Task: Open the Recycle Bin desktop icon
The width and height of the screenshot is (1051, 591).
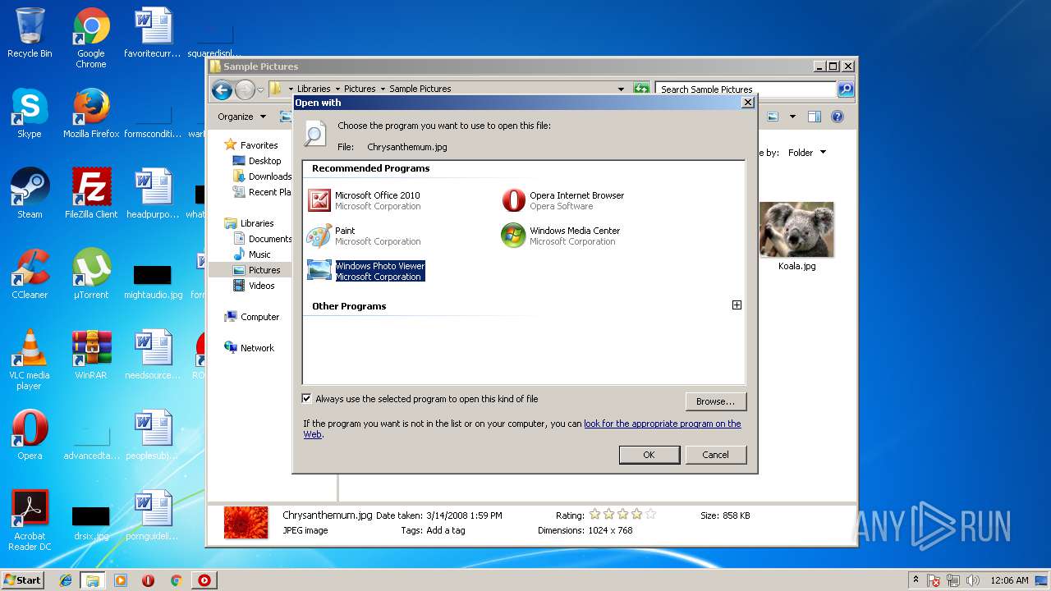Action: click(x=30, y=33)
